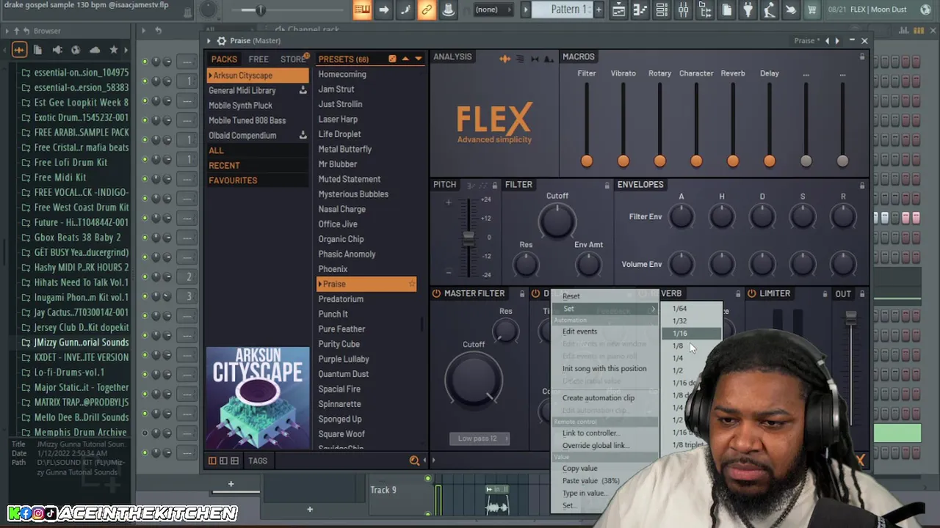Favourite the Praise preset star
The image size is (940, 528).
[412, 284]
